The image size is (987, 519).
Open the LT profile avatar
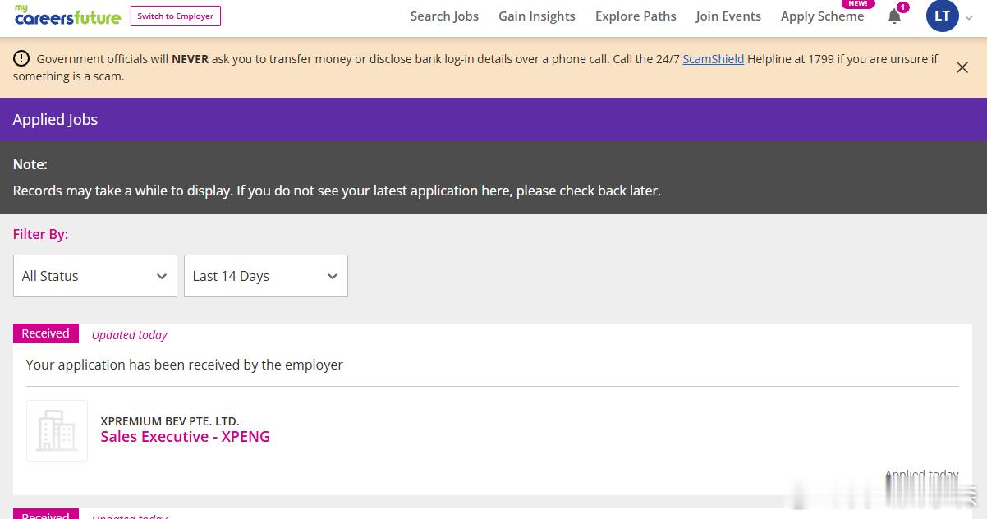point(942,16)
